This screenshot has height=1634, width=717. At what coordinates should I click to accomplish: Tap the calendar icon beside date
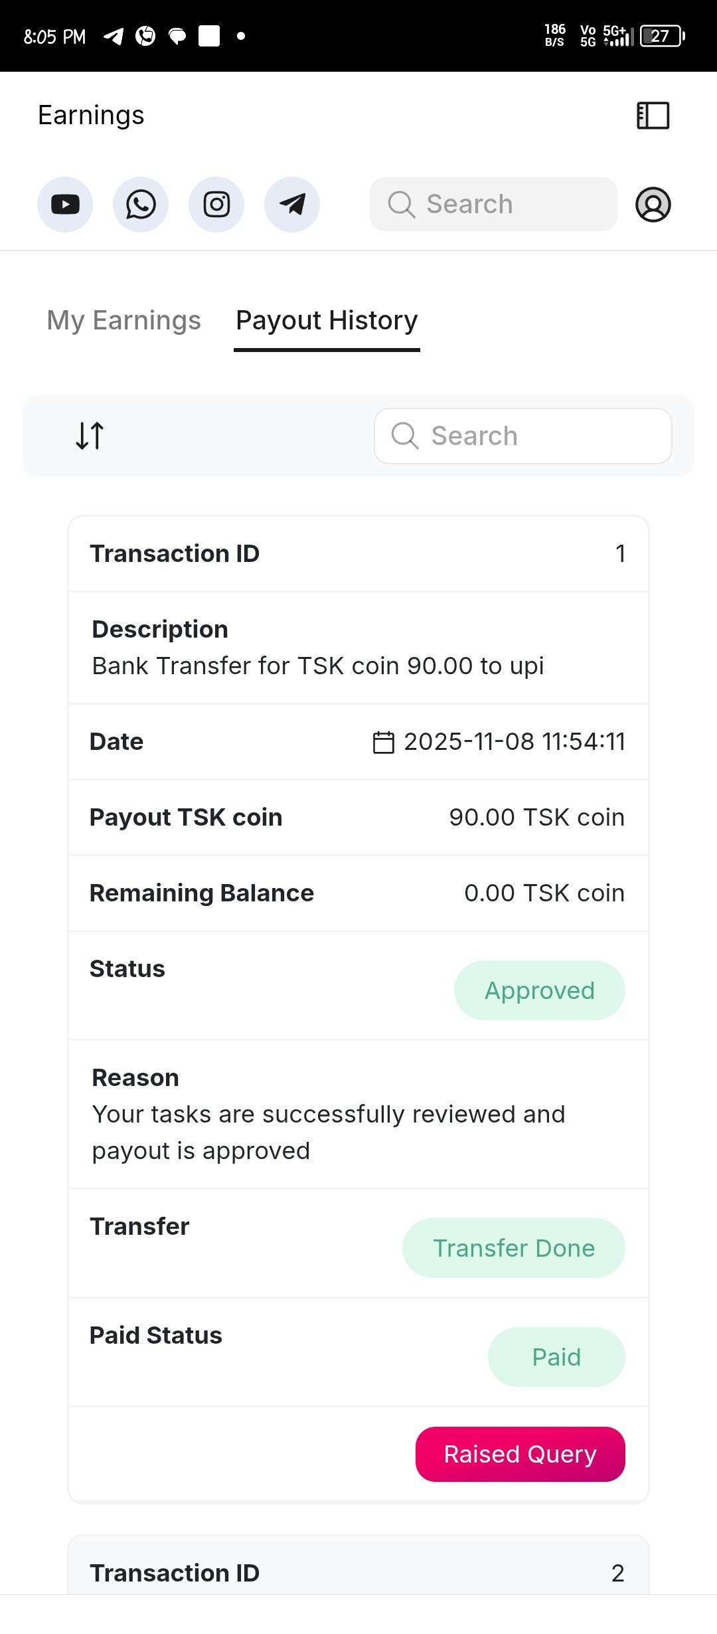(x=384, y=742)
